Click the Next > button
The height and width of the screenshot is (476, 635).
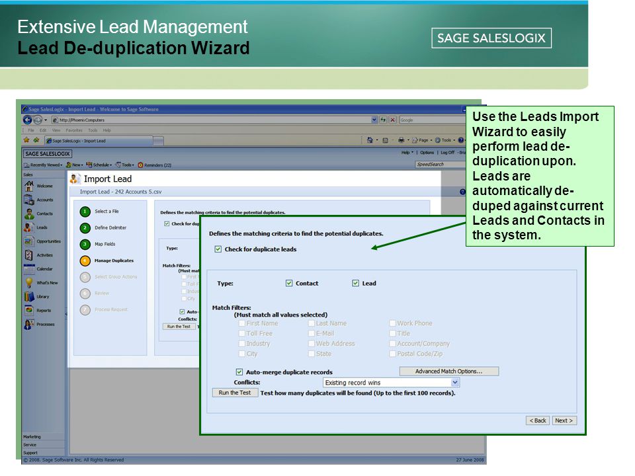[564, 420]
